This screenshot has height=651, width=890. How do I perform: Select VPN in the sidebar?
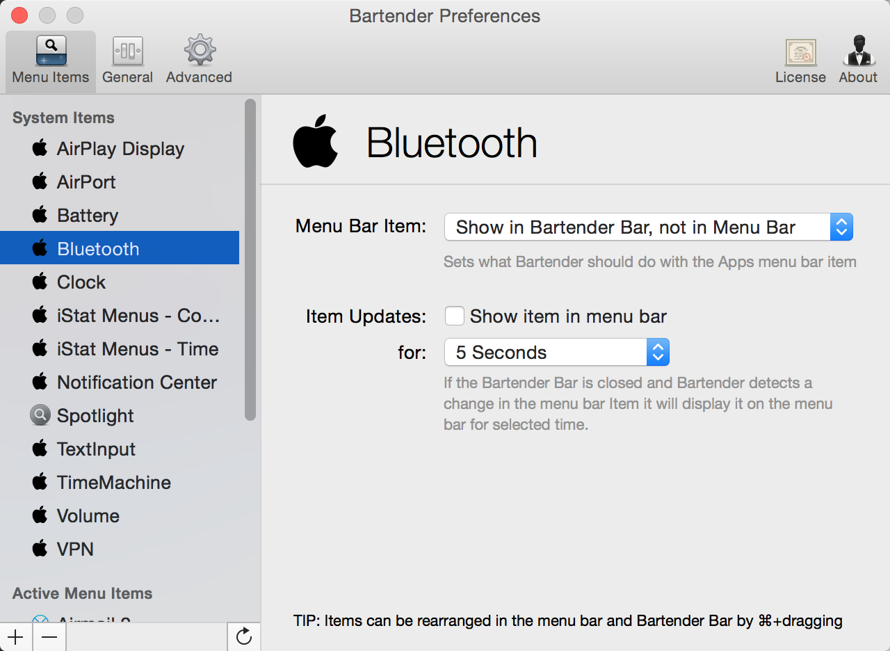click(x=120, y=549)
